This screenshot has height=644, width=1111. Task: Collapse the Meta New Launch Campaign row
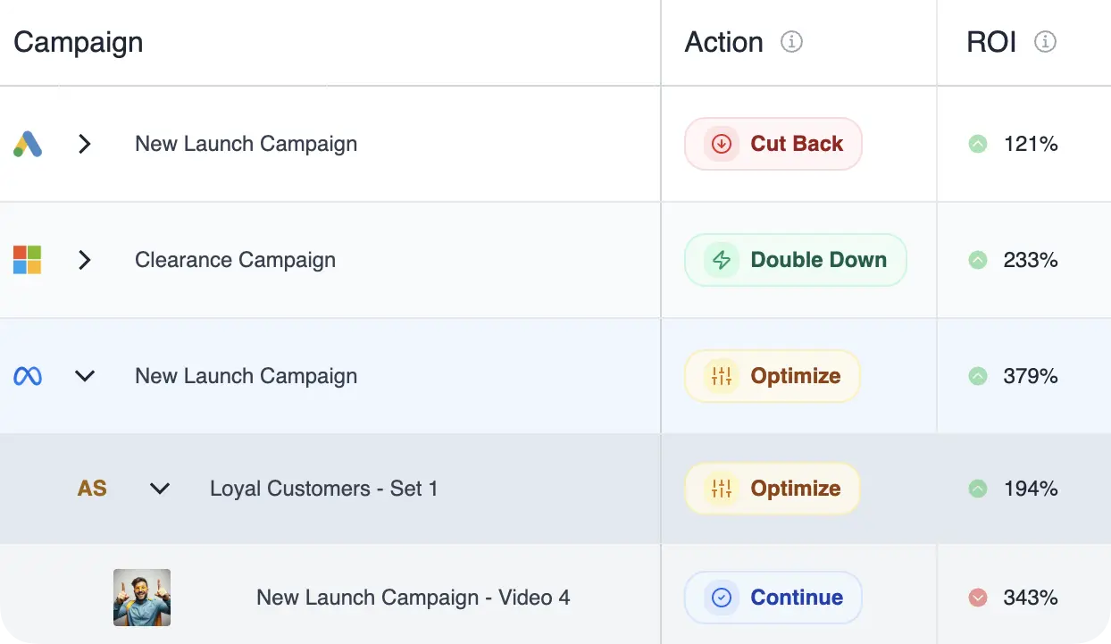coord(85,376)
